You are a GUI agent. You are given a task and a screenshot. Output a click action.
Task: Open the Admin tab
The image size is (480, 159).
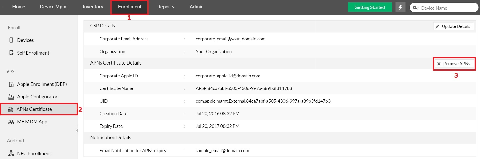click(x=197, y=7)
